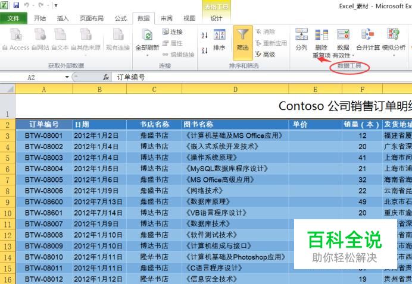The height and width of the screenshot is (284, 412).
Task: Click cell 《MySQL数据库程序设计》
Action: click(x=235, y=169)
